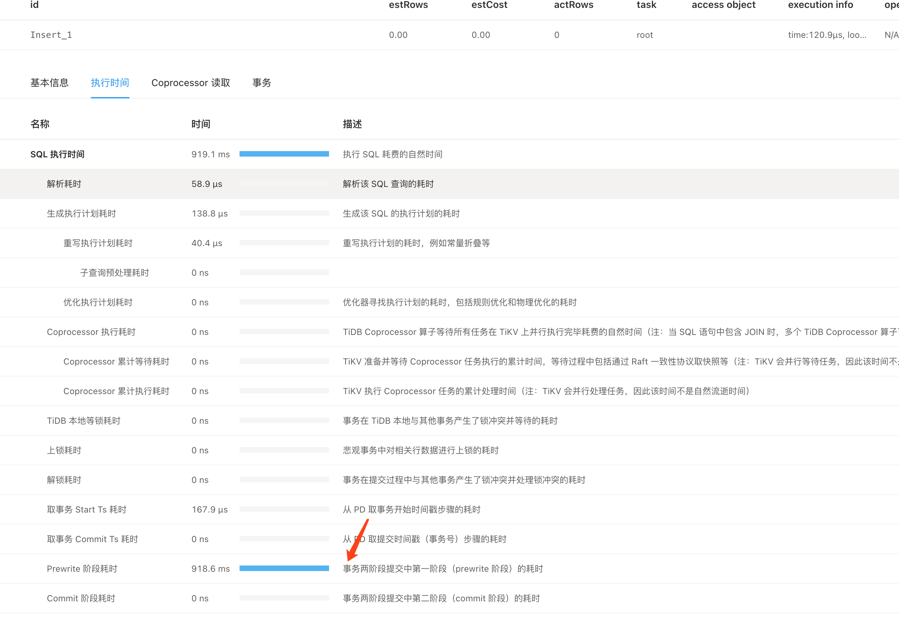This screenshot has height=623, width=899.
Task: Click the id column header
Action: [x=35, y=5]
